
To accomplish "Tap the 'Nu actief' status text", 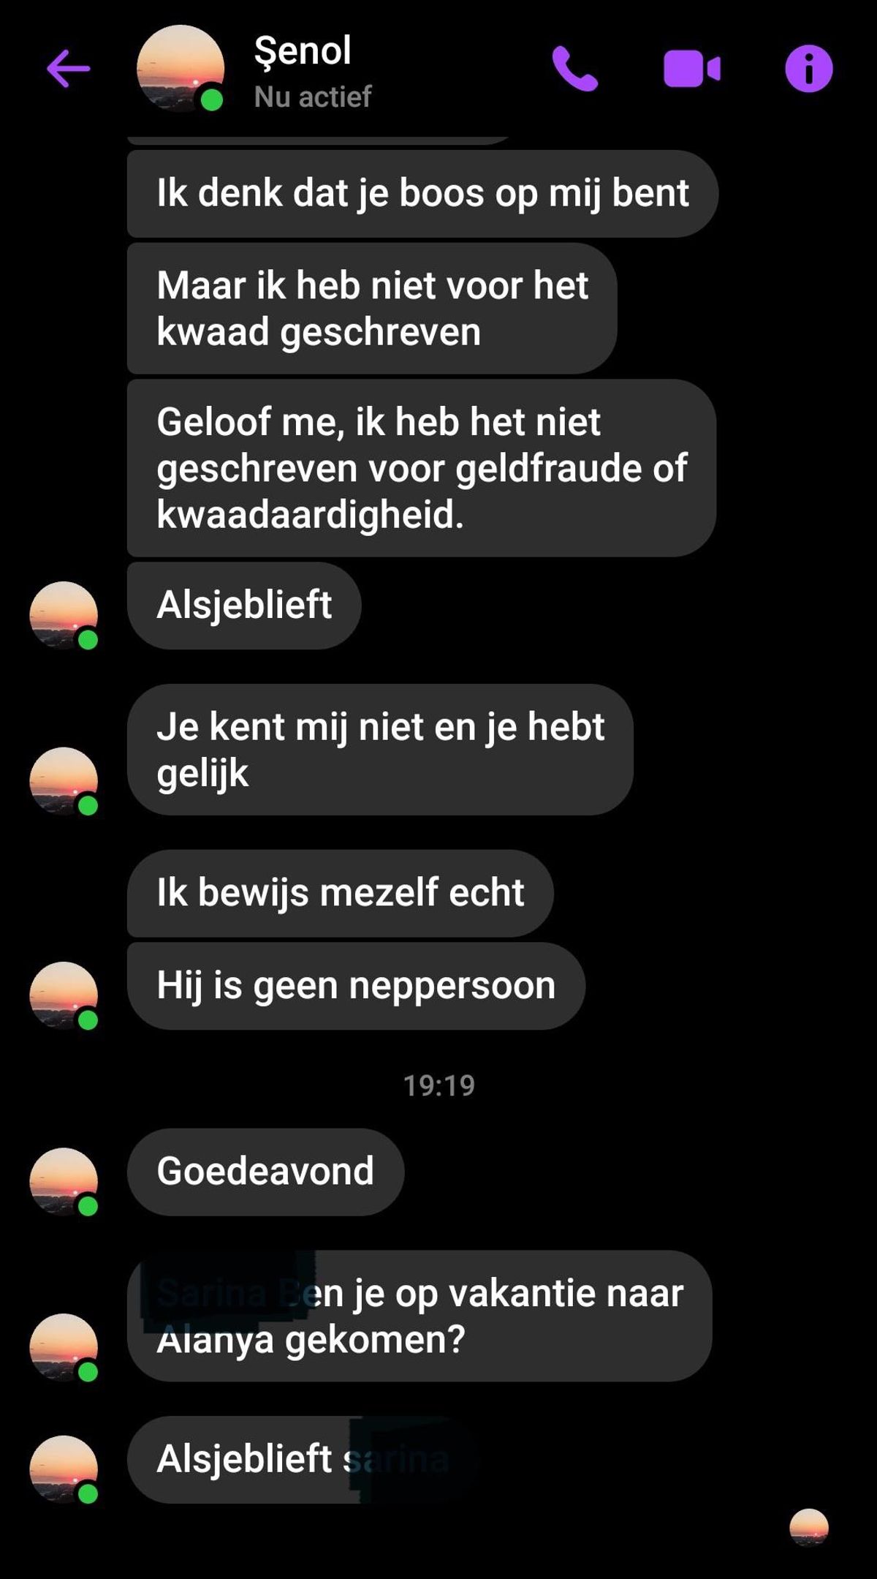I will [x=313, y=97].
